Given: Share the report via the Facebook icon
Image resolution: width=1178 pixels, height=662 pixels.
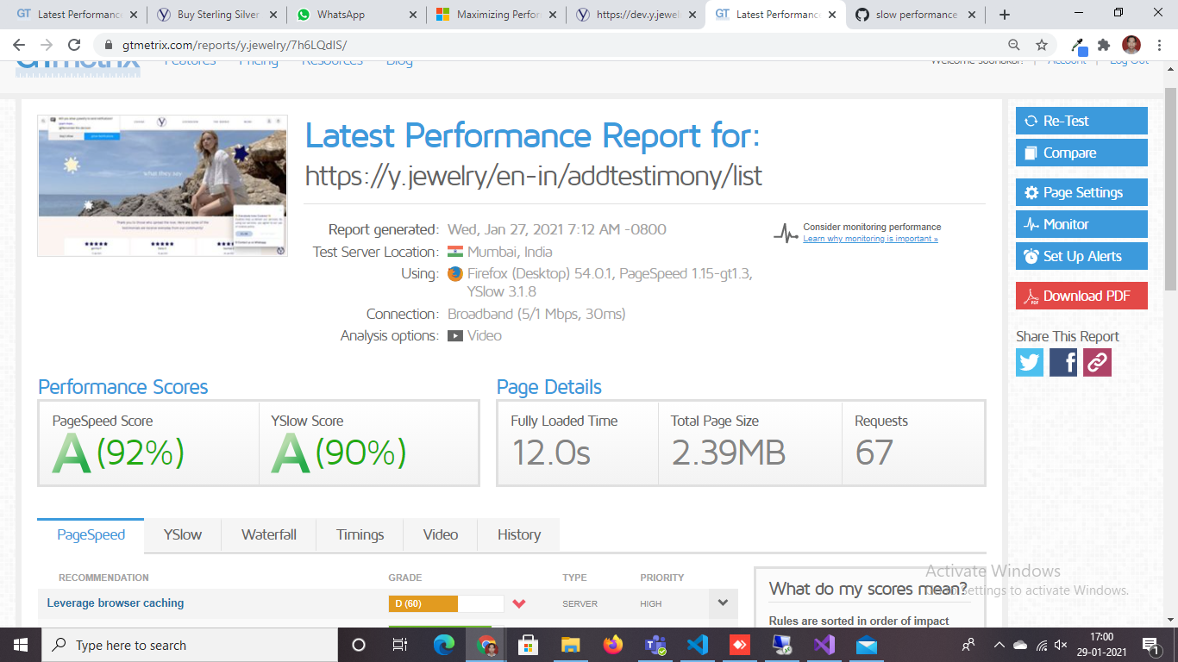Looking at the screenshot, I should [x=1062, y=362].
